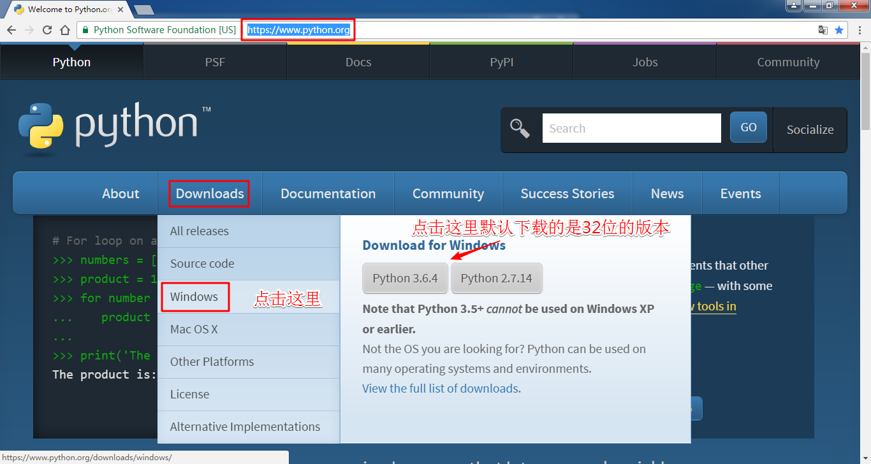The width and height of the screenshot is (871, 464).
Task: Open the Success Stories navigation menu
Action: 567,194
